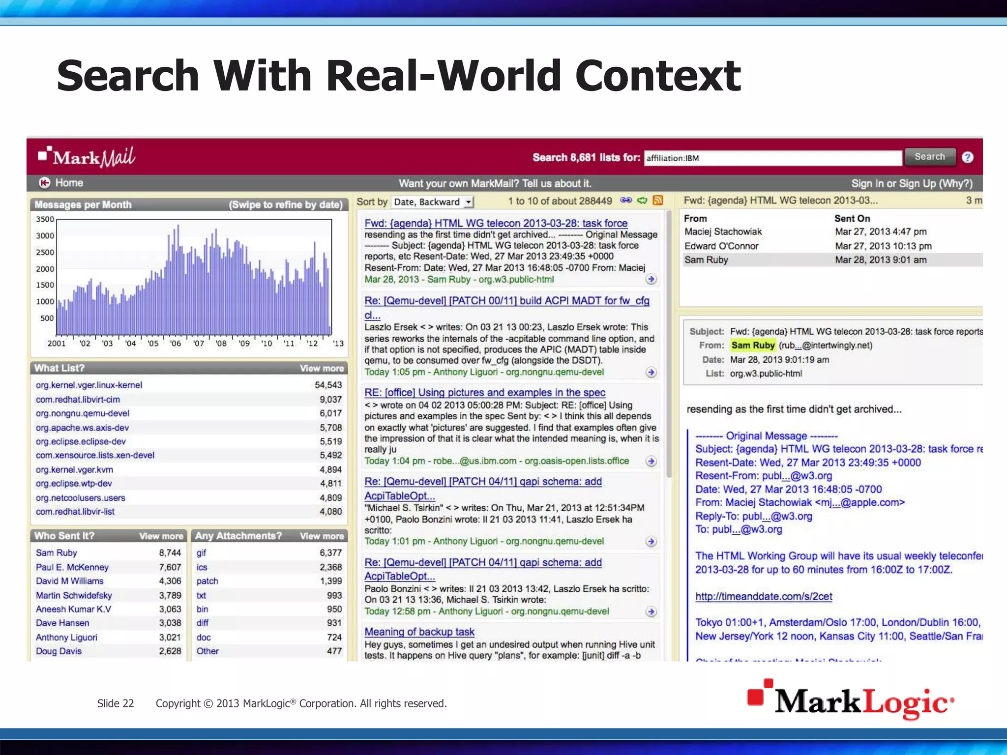The width and height of the screenshot is (1007, 755).
Task: Filter by Other attachments
Action: (x=207, y=651)
